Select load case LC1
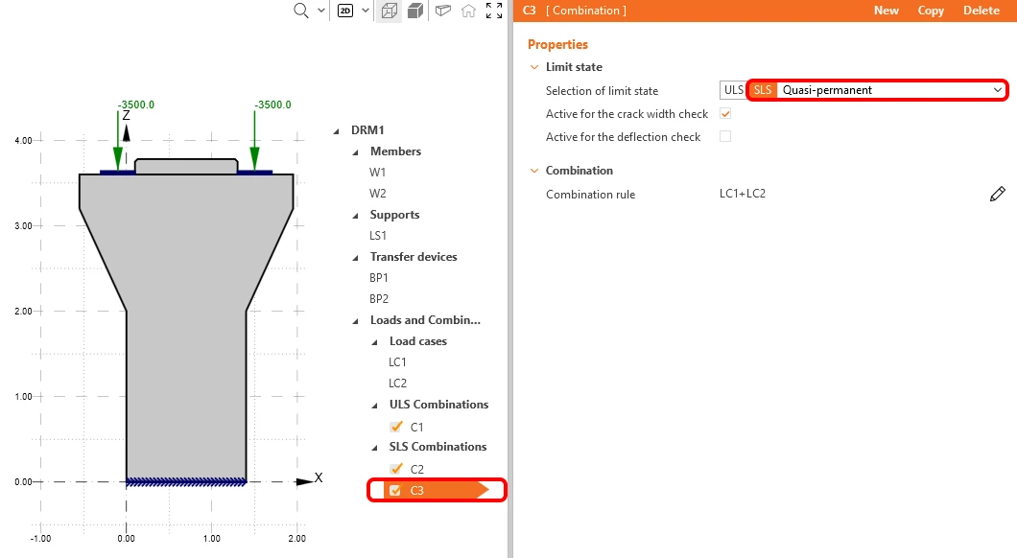1017x558 pixels. pos(397,362)
